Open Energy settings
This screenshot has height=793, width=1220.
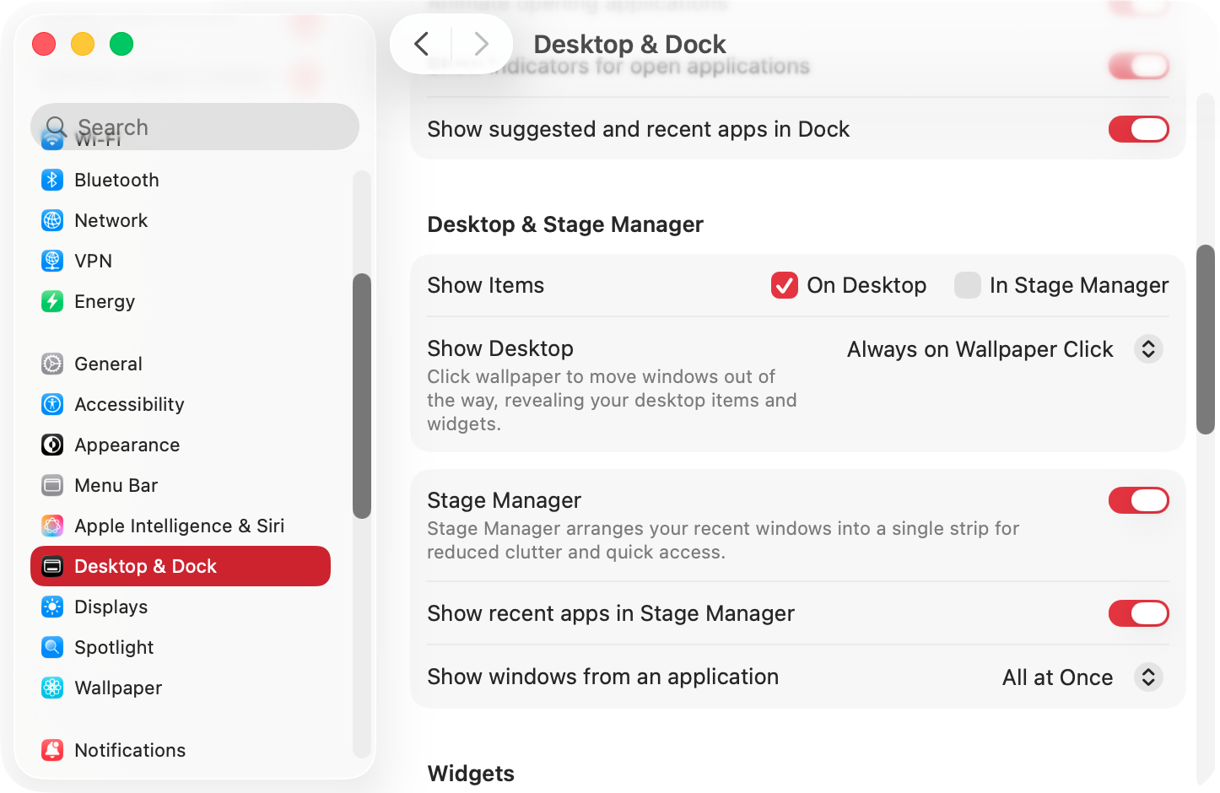52,301
